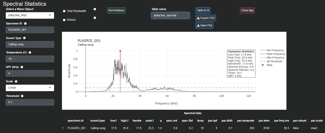Screen dimensions: 325x133
Task: Click Calling song cell in the table
Action: click(x=97, y=128)
